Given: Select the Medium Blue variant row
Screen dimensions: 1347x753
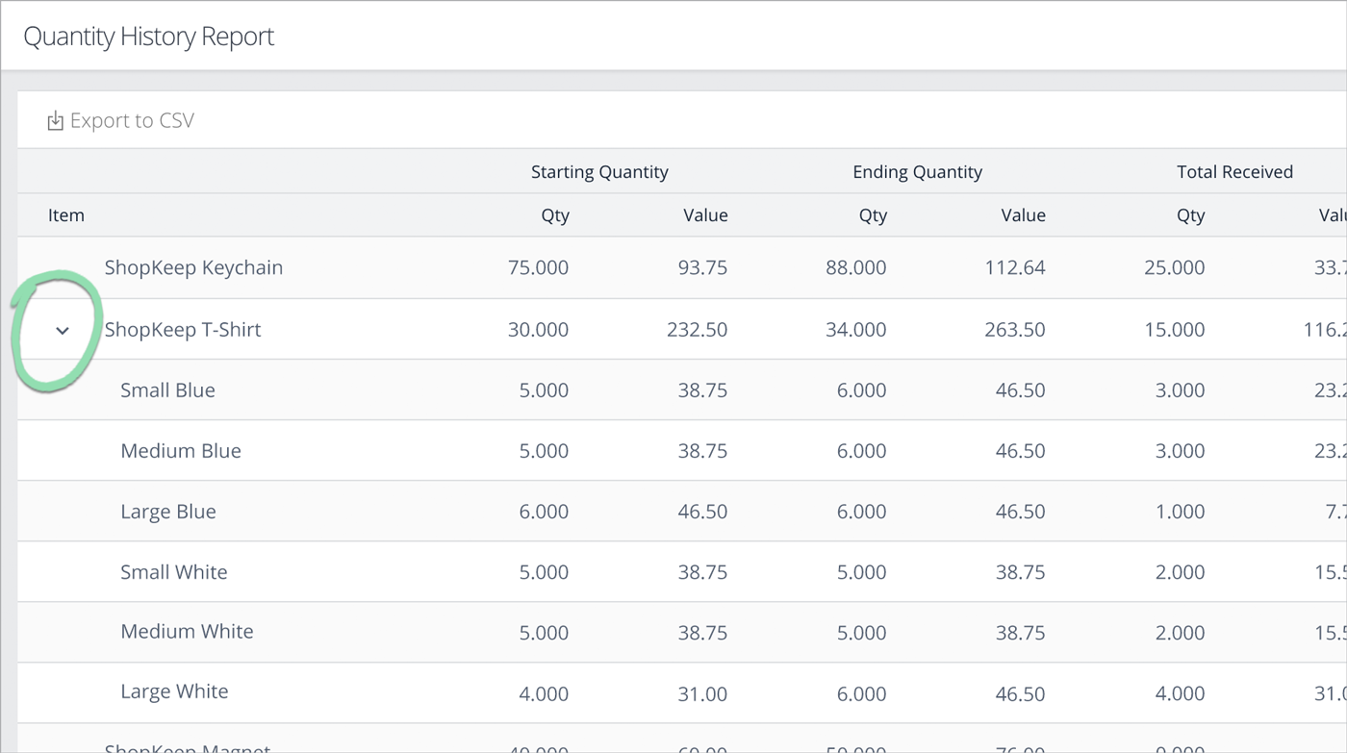Looking at the screenshot, I should [682, 450].
